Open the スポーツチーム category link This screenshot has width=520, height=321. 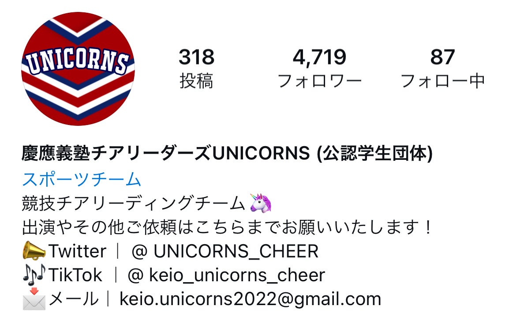pyautogui.click(x=82, y=179)
